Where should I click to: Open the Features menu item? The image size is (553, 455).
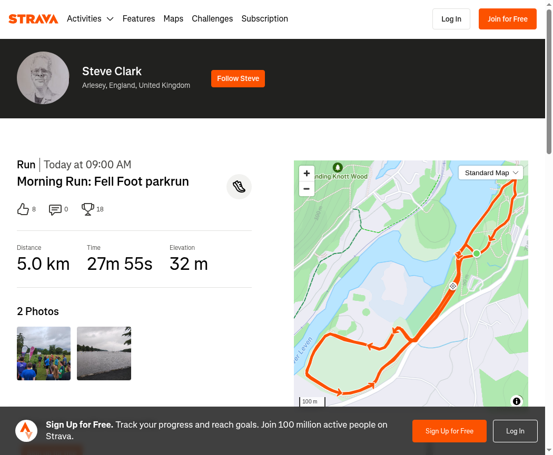[139, 18]
